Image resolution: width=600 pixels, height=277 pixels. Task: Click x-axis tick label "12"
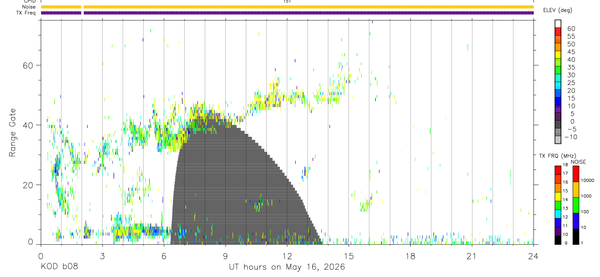click(287, 256)
